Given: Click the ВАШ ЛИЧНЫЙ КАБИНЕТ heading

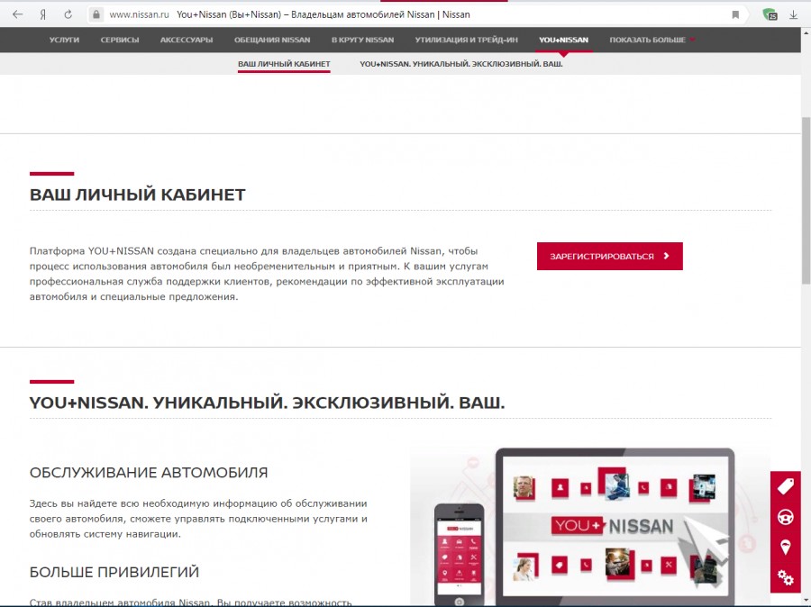Looking at the screenshot, I should point(138,195).
